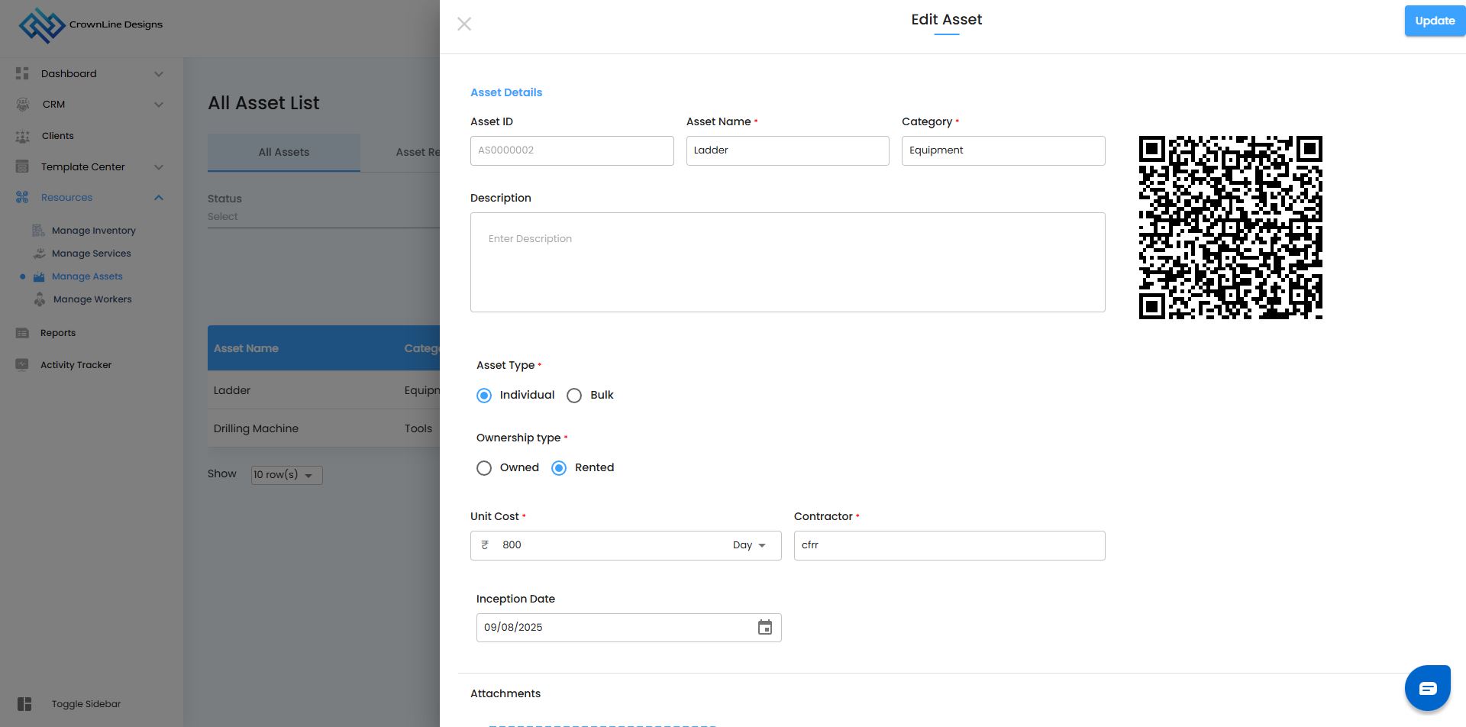Screen dimensions: 1466x727
Task: Open the Category Equipment field
Action: click(1003, 150)
